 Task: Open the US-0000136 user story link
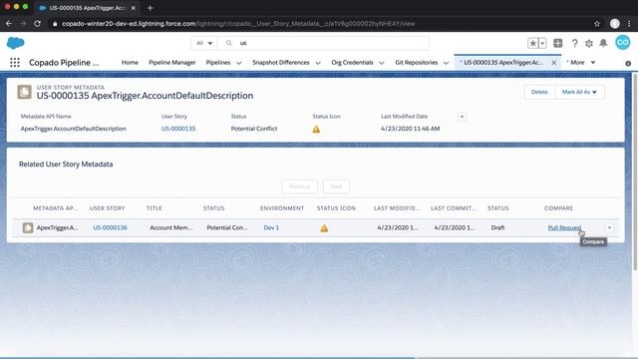(x=110, y=227)
